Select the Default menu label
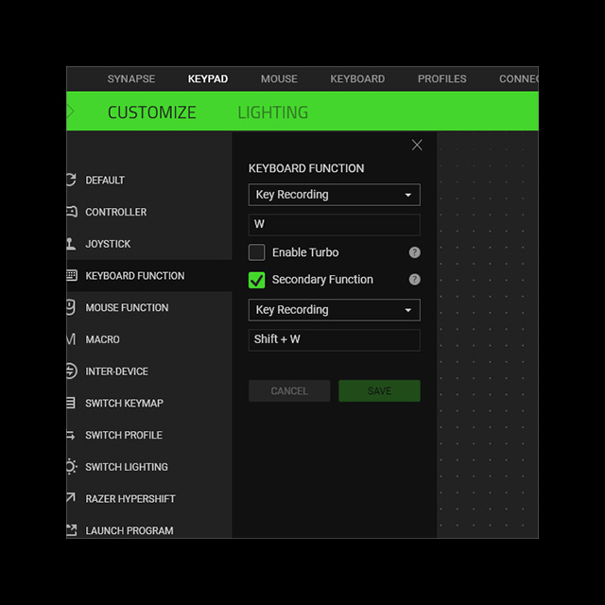 (x=105, y=181)
